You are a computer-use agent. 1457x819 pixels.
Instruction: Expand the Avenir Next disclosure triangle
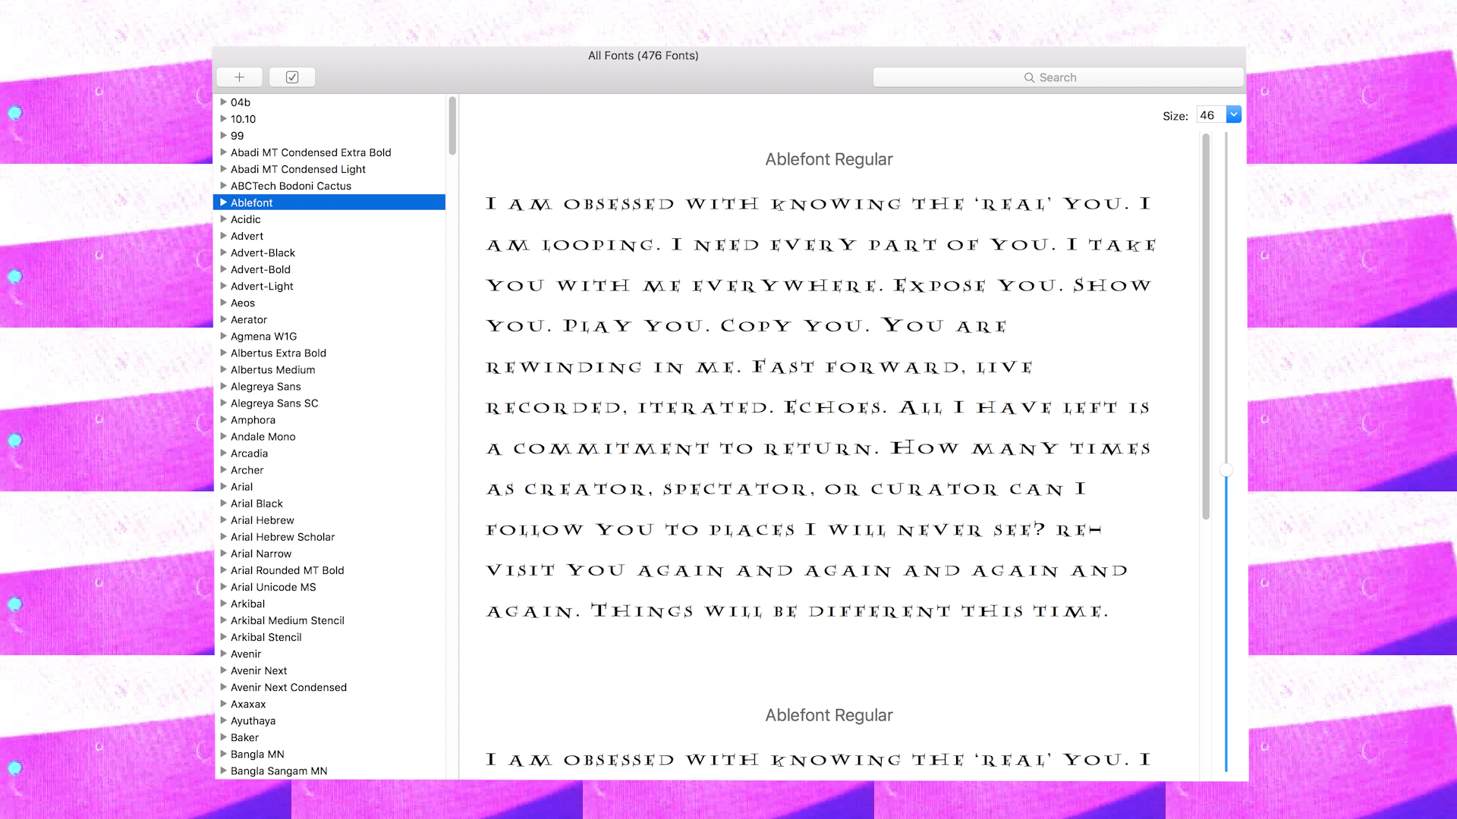click(223, 670)
